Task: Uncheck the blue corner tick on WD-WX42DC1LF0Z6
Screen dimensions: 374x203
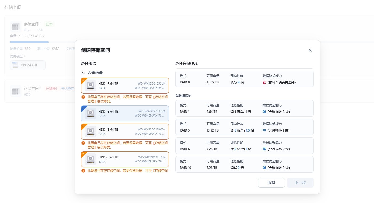Action: point(83,107)
